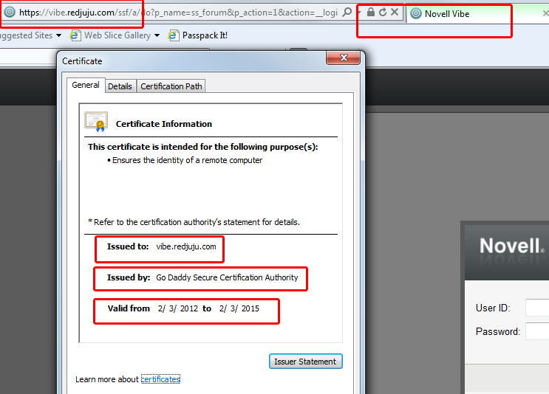Click 'Ensures the identity of a remote computer'
Image resolution: width=549 pixels, height=394 pixels.
187,160
